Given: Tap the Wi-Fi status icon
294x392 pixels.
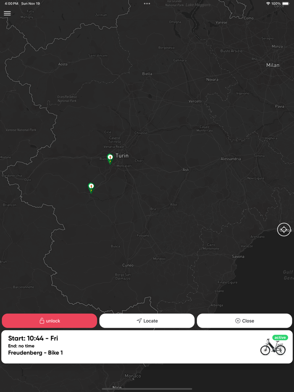Looking at the screenshot, I should 268,3.
